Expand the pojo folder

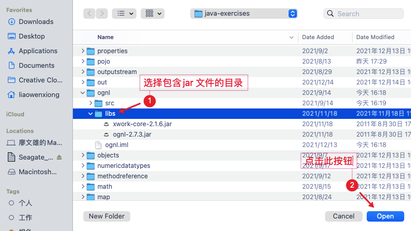click(x=83, y=61)
